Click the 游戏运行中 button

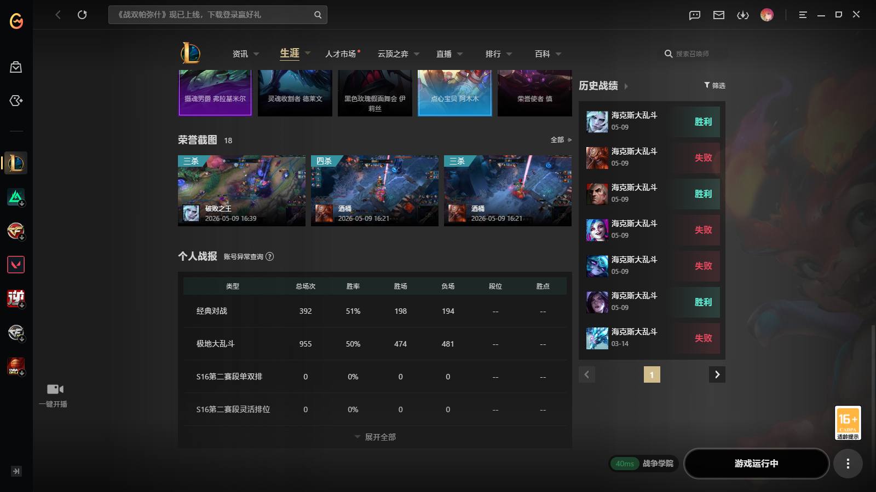point(757,464)
